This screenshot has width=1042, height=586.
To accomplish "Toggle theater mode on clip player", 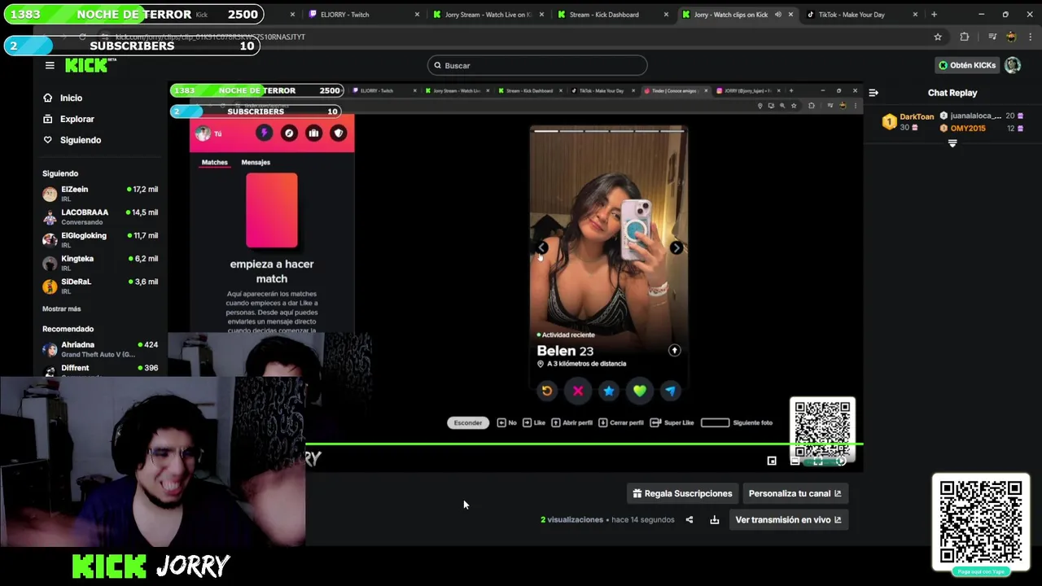I will click(x=795, y=461).
